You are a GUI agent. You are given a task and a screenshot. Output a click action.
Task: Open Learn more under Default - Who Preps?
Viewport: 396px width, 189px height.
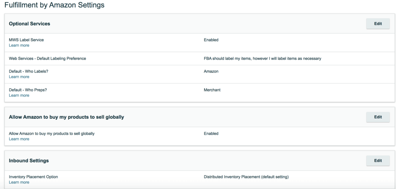click(19, 95)
